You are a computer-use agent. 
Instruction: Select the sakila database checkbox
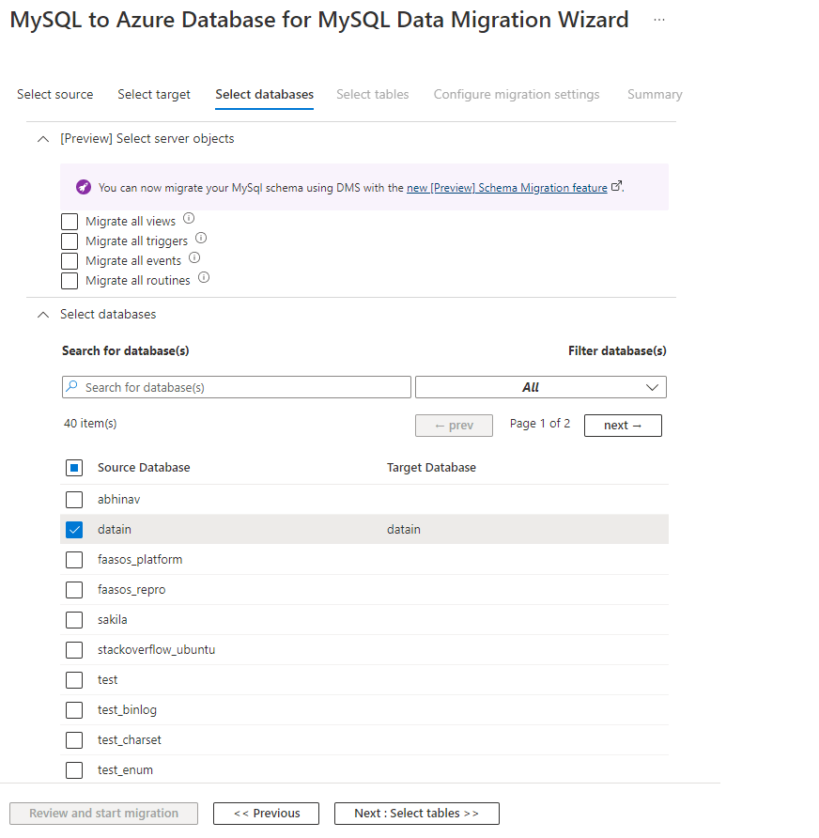tap(74, 620)
